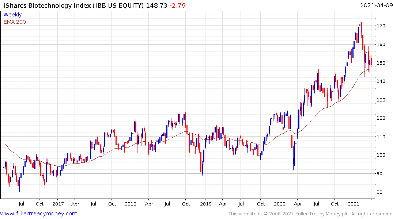
Task: Click the '2018' time axis label
Action: tap(131, 204)
